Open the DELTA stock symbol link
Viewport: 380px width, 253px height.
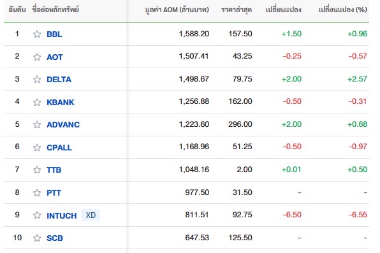pos(59,80)
